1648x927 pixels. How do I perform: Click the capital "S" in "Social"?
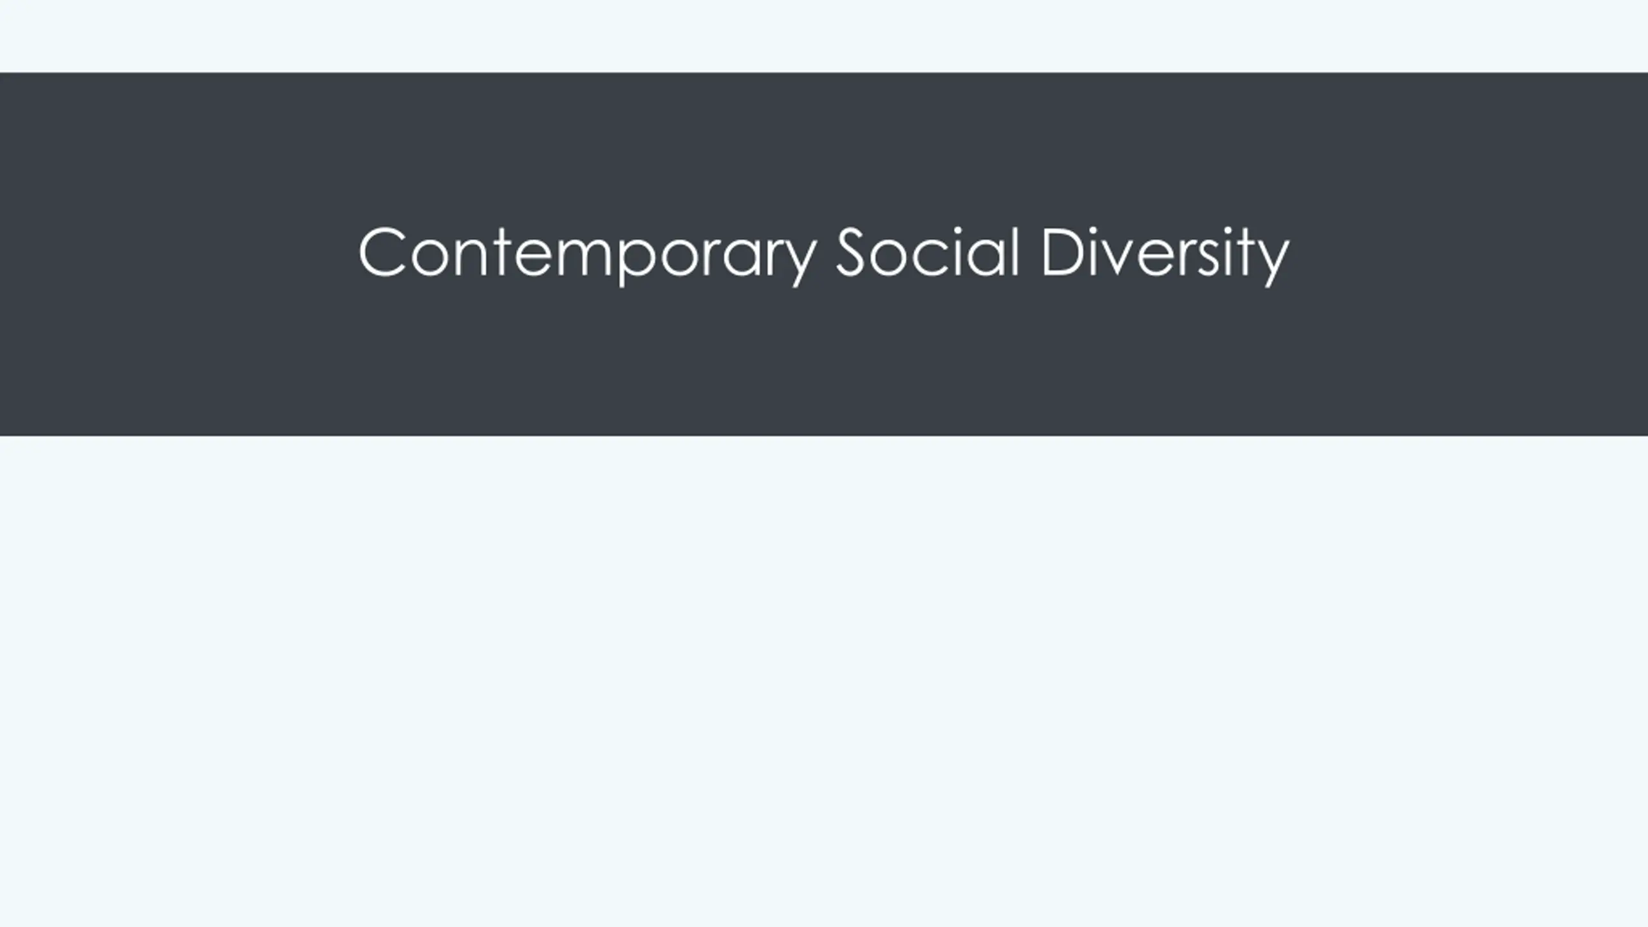[850, 252]
